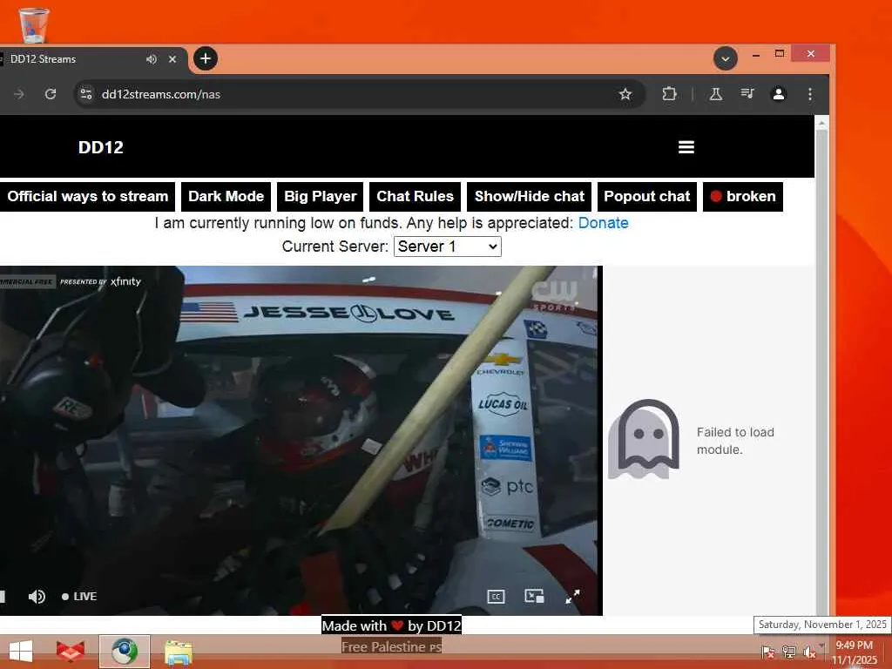Open the tab search dropdown arrow
The height and width of the screenshot is (669, 892).
[726, 58]
